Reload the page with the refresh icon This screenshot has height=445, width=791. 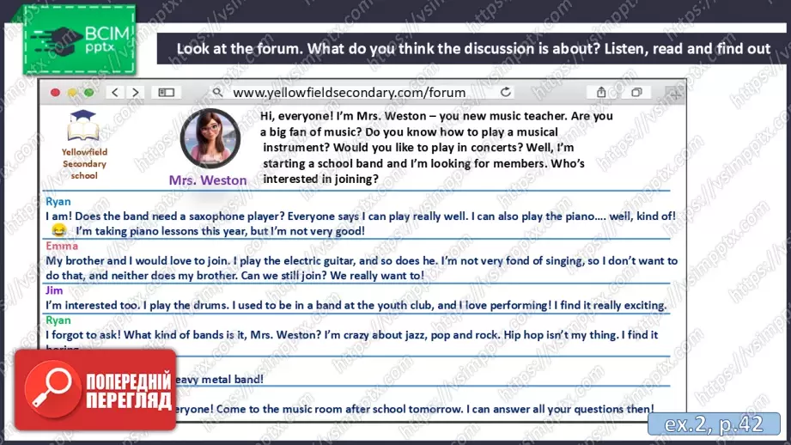tap(506, 92)
